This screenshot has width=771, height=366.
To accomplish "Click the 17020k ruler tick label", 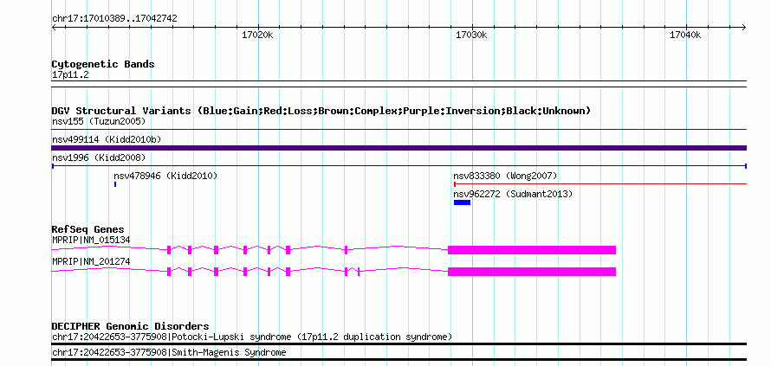I will click(257, 35).
